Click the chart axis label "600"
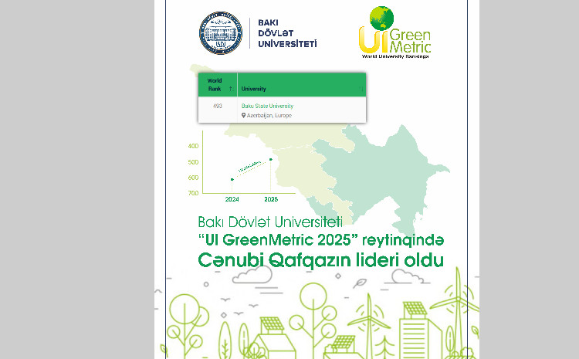579x359 pixels. tap(193, 178)
